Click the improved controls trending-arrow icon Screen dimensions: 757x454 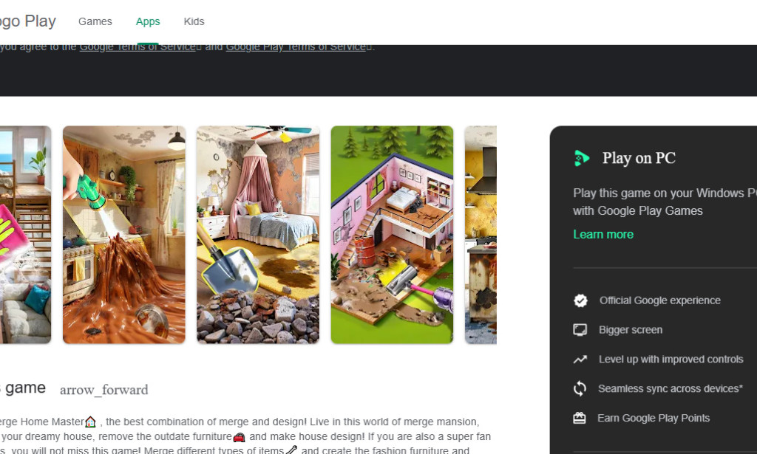click(580, 360)
